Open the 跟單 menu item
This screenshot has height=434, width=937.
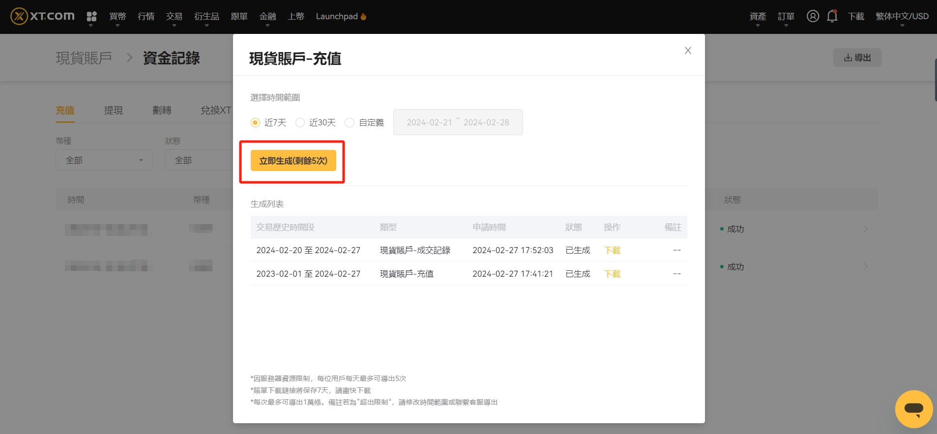point(239,16)
